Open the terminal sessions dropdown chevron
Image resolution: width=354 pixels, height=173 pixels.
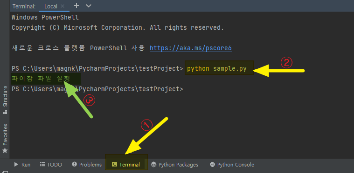[x=89, y=6]
